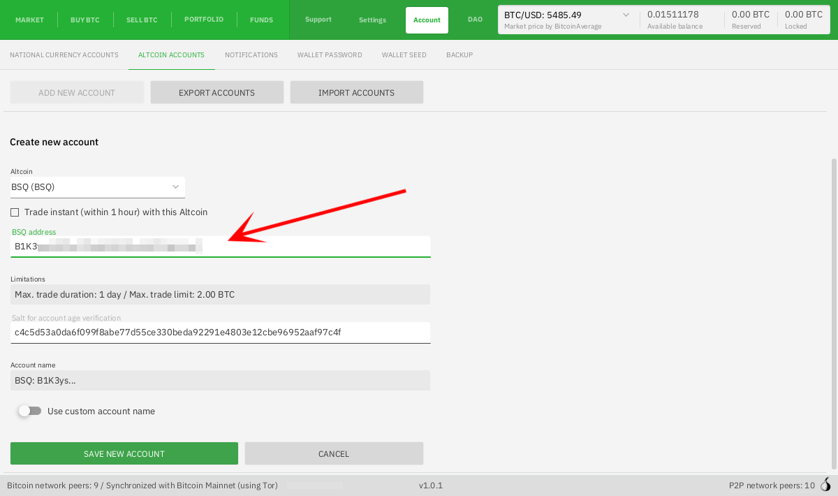Click the Save New Account button
This screenshot has width=838, height=496.
(124, 453)
